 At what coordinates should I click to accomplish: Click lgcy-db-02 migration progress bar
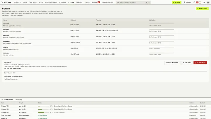(x=43, y=106)
